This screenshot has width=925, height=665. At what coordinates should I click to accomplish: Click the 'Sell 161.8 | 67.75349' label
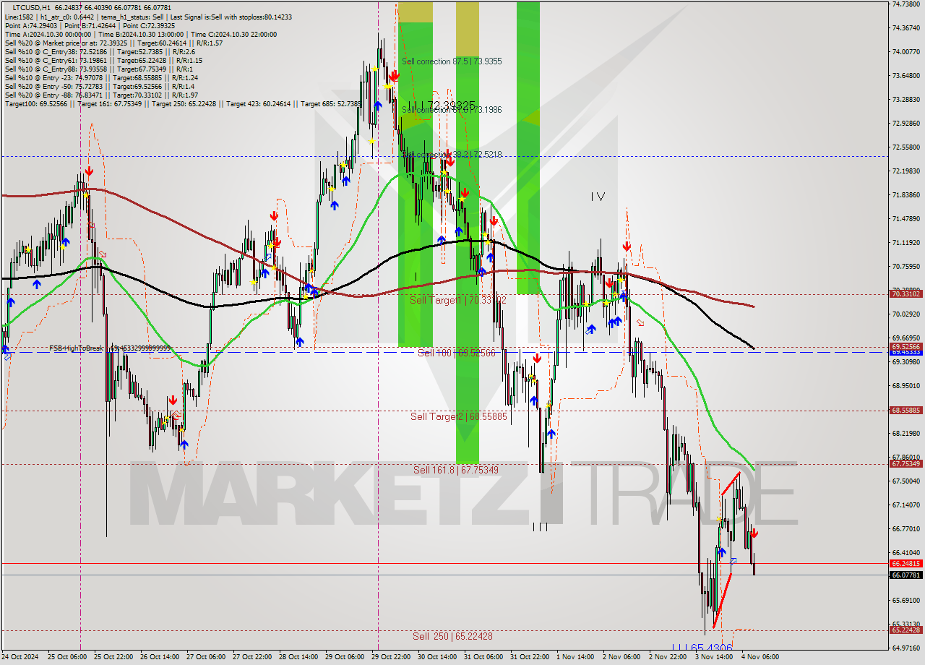pos(456,470)
